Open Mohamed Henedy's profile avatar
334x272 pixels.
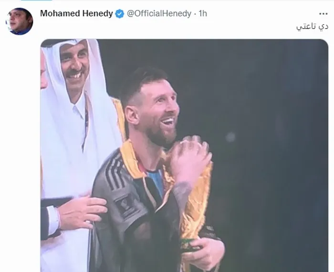[20, 21]
